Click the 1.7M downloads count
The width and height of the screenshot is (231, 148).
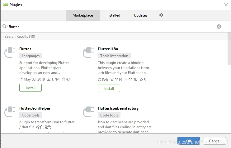click(53, 79)
